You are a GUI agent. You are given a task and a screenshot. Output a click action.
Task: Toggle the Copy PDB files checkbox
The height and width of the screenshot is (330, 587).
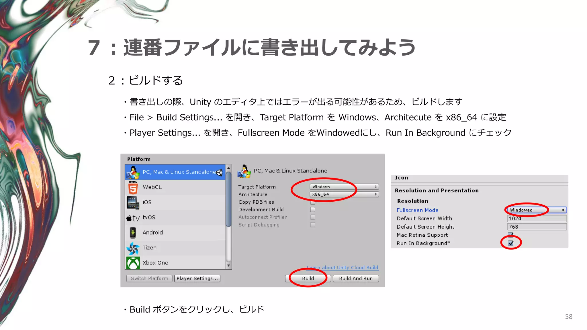(x=313, y=202)
